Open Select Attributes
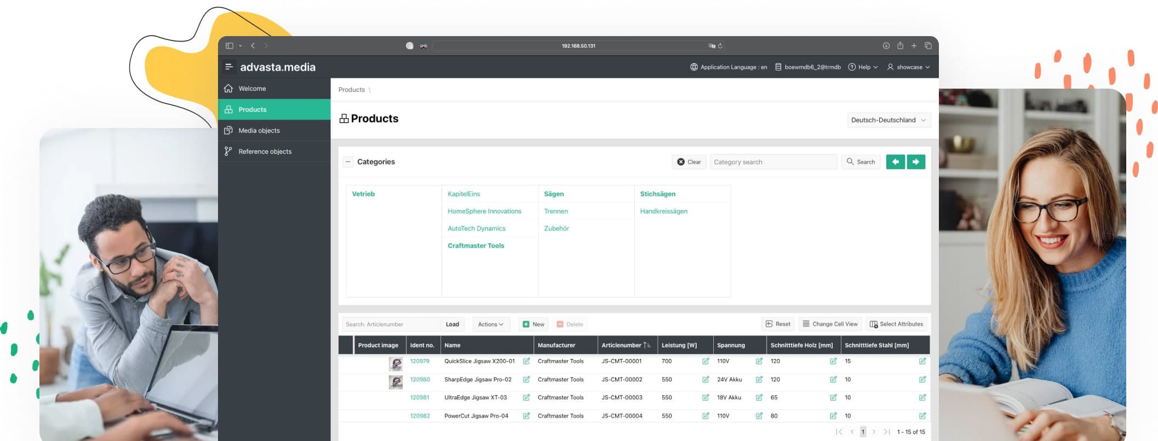This screenshot has height=441, width=1158. [x=896, y=324]
